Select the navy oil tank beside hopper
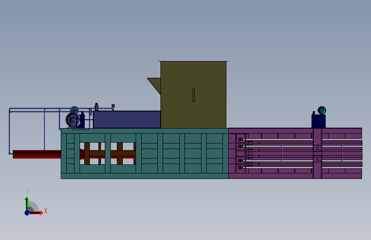 127,120
